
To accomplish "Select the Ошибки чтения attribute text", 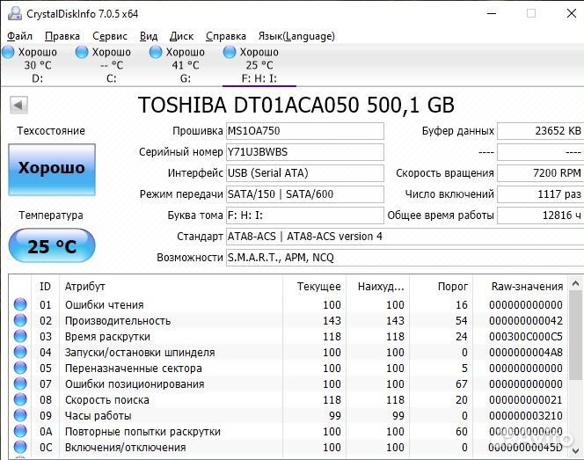I will tap(105, 304).
